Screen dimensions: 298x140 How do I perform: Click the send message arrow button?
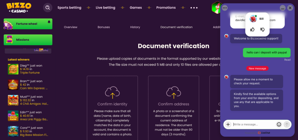click(287, 124)
